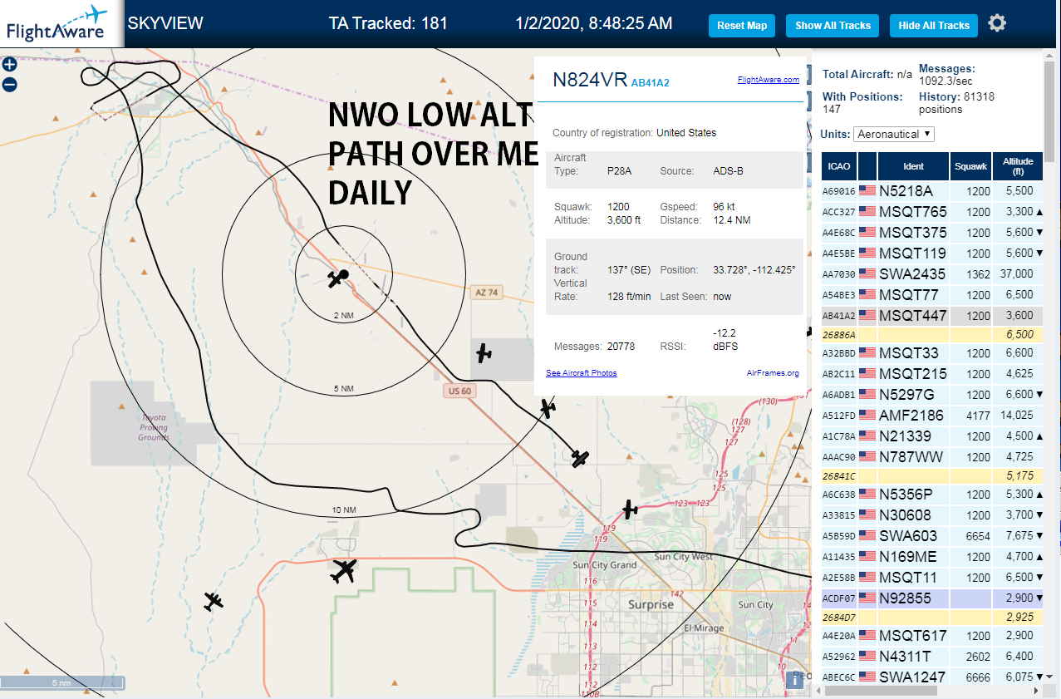Image resolution: width=1061 pixels, height=699 pixels.
Task: Select the 26886A row without ident
Action: (931, 334)
